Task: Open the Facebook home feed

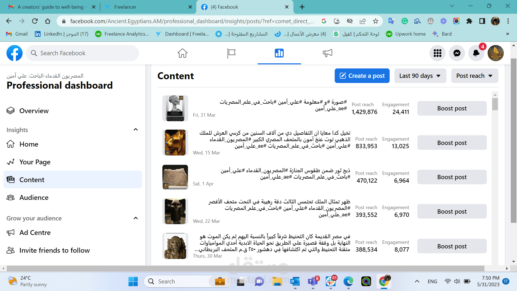Action: coord(183,53)
